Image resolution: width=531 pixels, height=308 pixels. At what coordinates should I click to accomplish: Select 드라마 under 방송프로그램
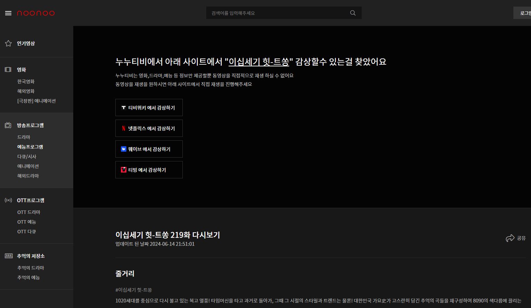24,137
